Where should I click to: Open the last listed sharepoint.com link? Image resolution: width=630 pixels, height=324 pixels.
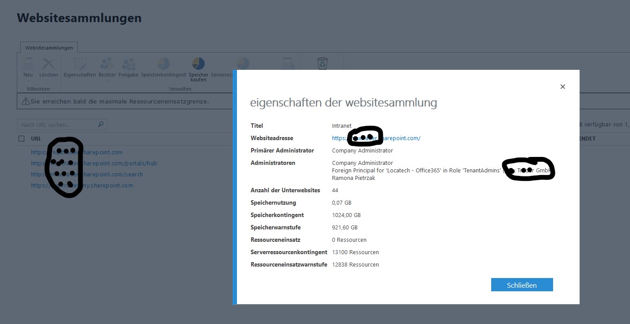[82, 185]
